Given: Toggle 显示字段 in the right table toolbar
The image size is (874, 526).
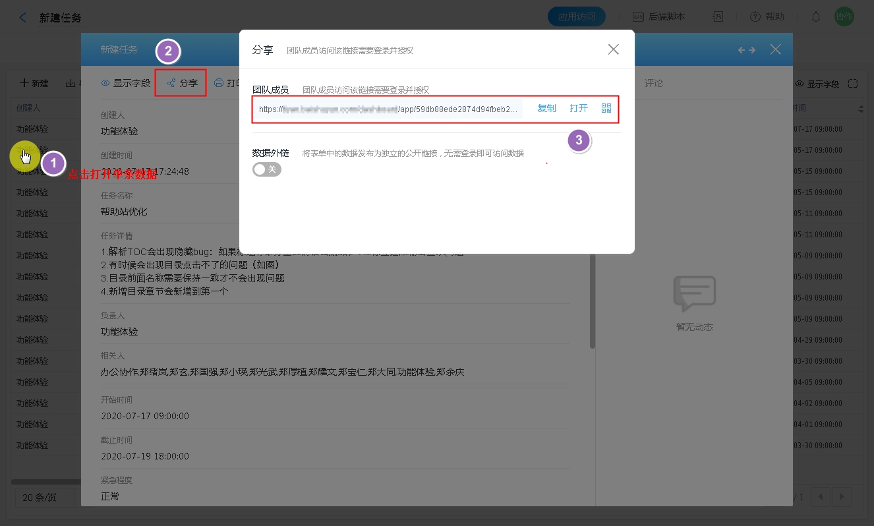Looking at the screenshot, I should (x=817, y=84).
